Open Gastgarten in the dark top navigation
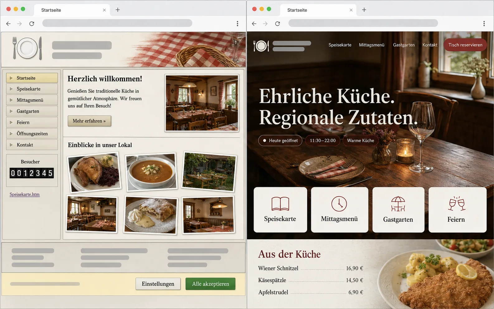 404,45
